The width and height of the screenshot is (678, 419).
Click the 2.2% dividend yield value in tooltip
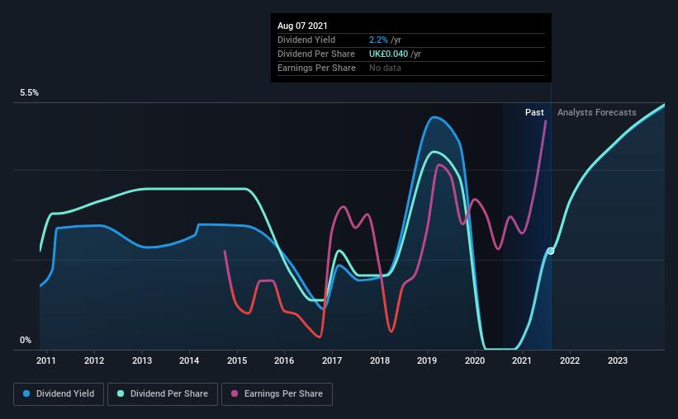378,40
